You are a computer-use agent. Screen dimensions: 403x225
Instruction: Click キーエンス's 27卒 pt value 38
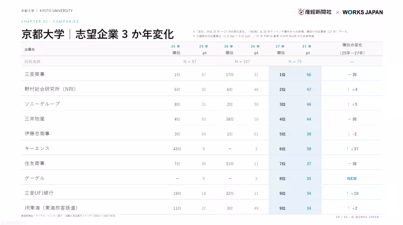click(x=309, y=149)
